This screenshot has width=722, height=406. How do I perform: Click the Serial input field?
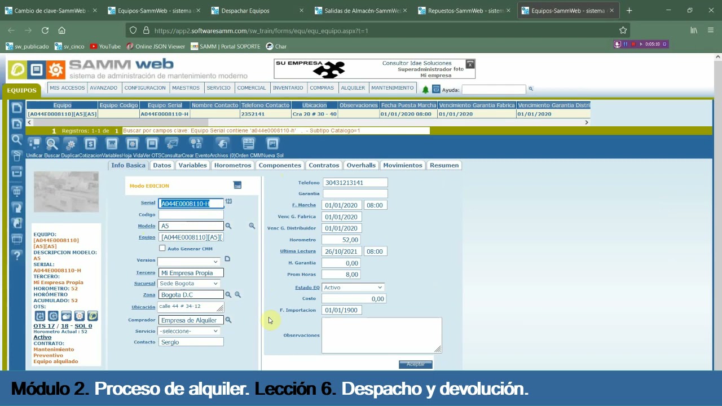tap(191, 204)
